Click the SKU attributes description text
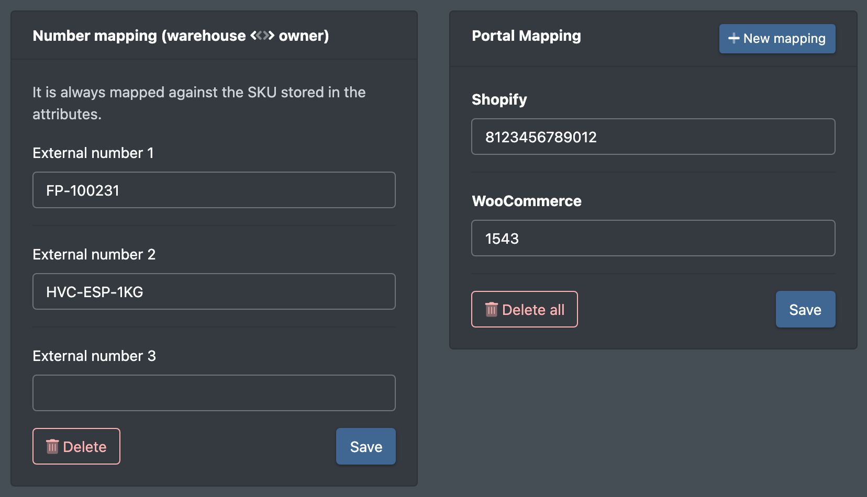This screenshot has width=867, height=497. (x=199, y=103)
